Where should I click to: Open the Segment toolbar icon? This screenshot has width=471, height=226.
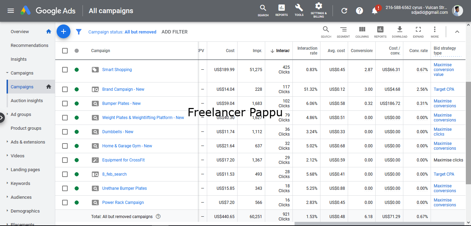[x=343, y=32]
